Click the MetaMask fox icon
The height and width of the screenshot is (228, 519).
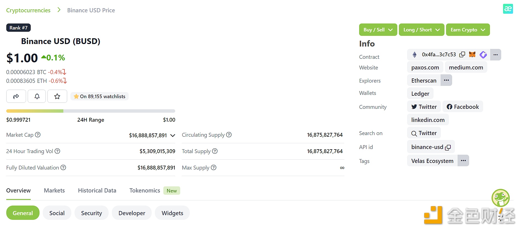tap(472, 54)
